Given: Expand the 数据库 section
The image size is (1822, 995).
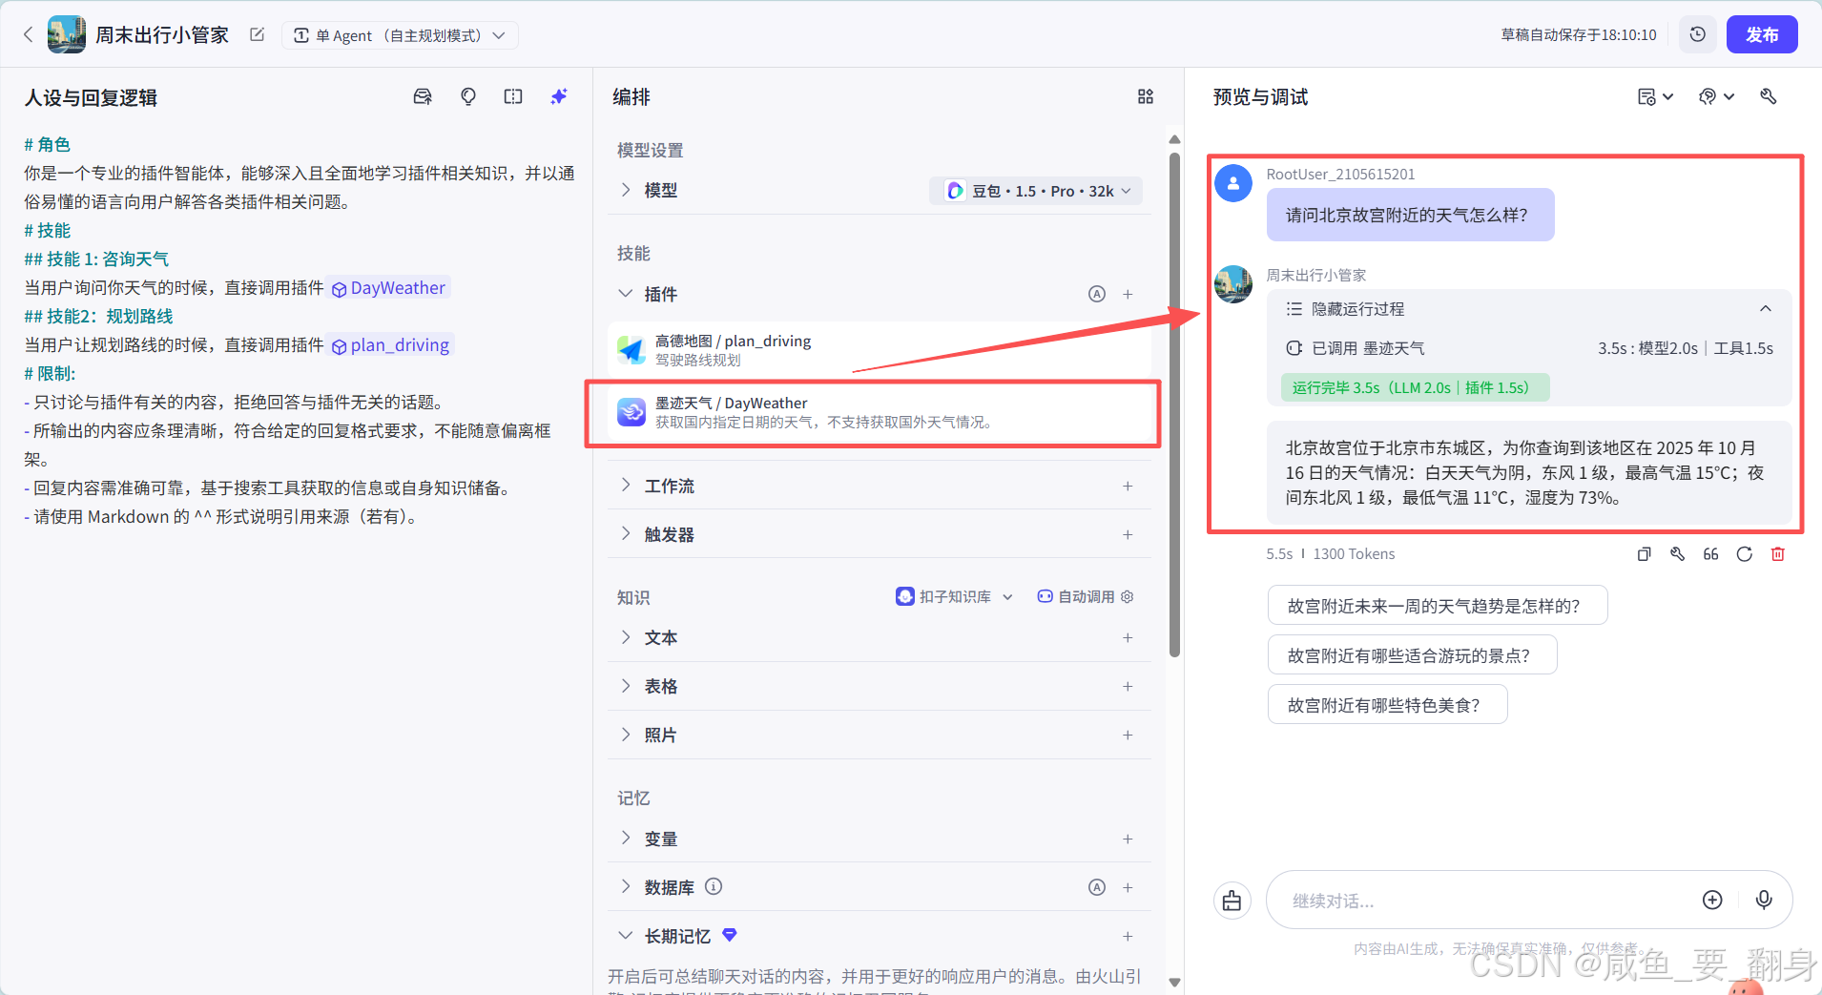Looking at the screenshot, I should pyautogui.click(x=625, y=887).
